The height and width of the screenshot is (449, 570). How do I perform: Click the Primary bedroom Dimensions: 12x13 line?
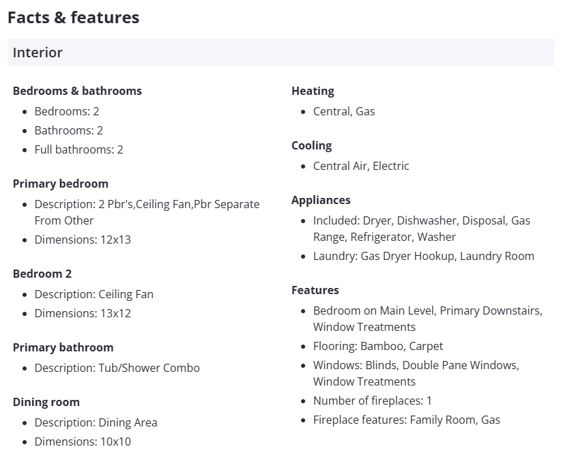83,240
